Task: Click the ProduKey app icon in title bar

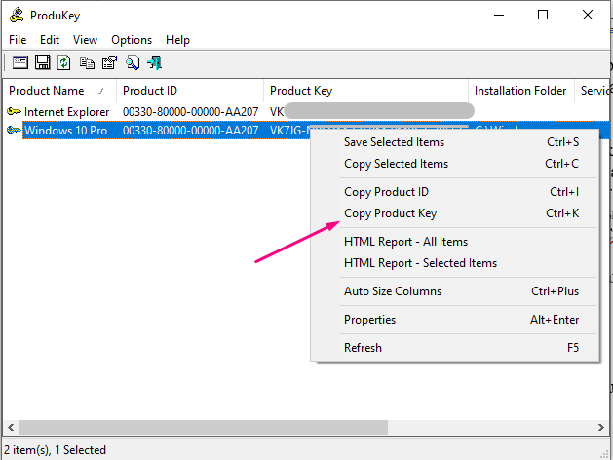Action: click(x=17, y=16)
